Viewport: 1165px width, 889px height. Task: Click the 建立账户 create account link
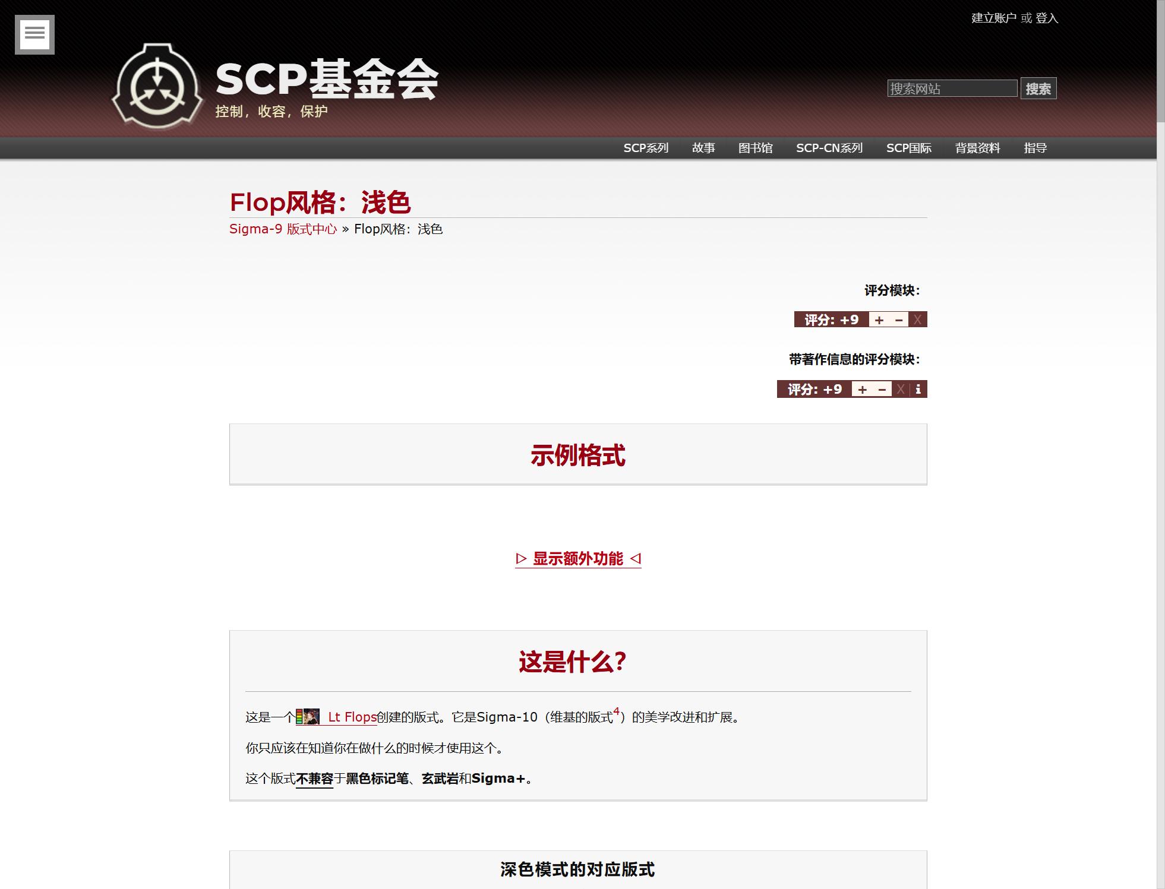pos(993,18)
